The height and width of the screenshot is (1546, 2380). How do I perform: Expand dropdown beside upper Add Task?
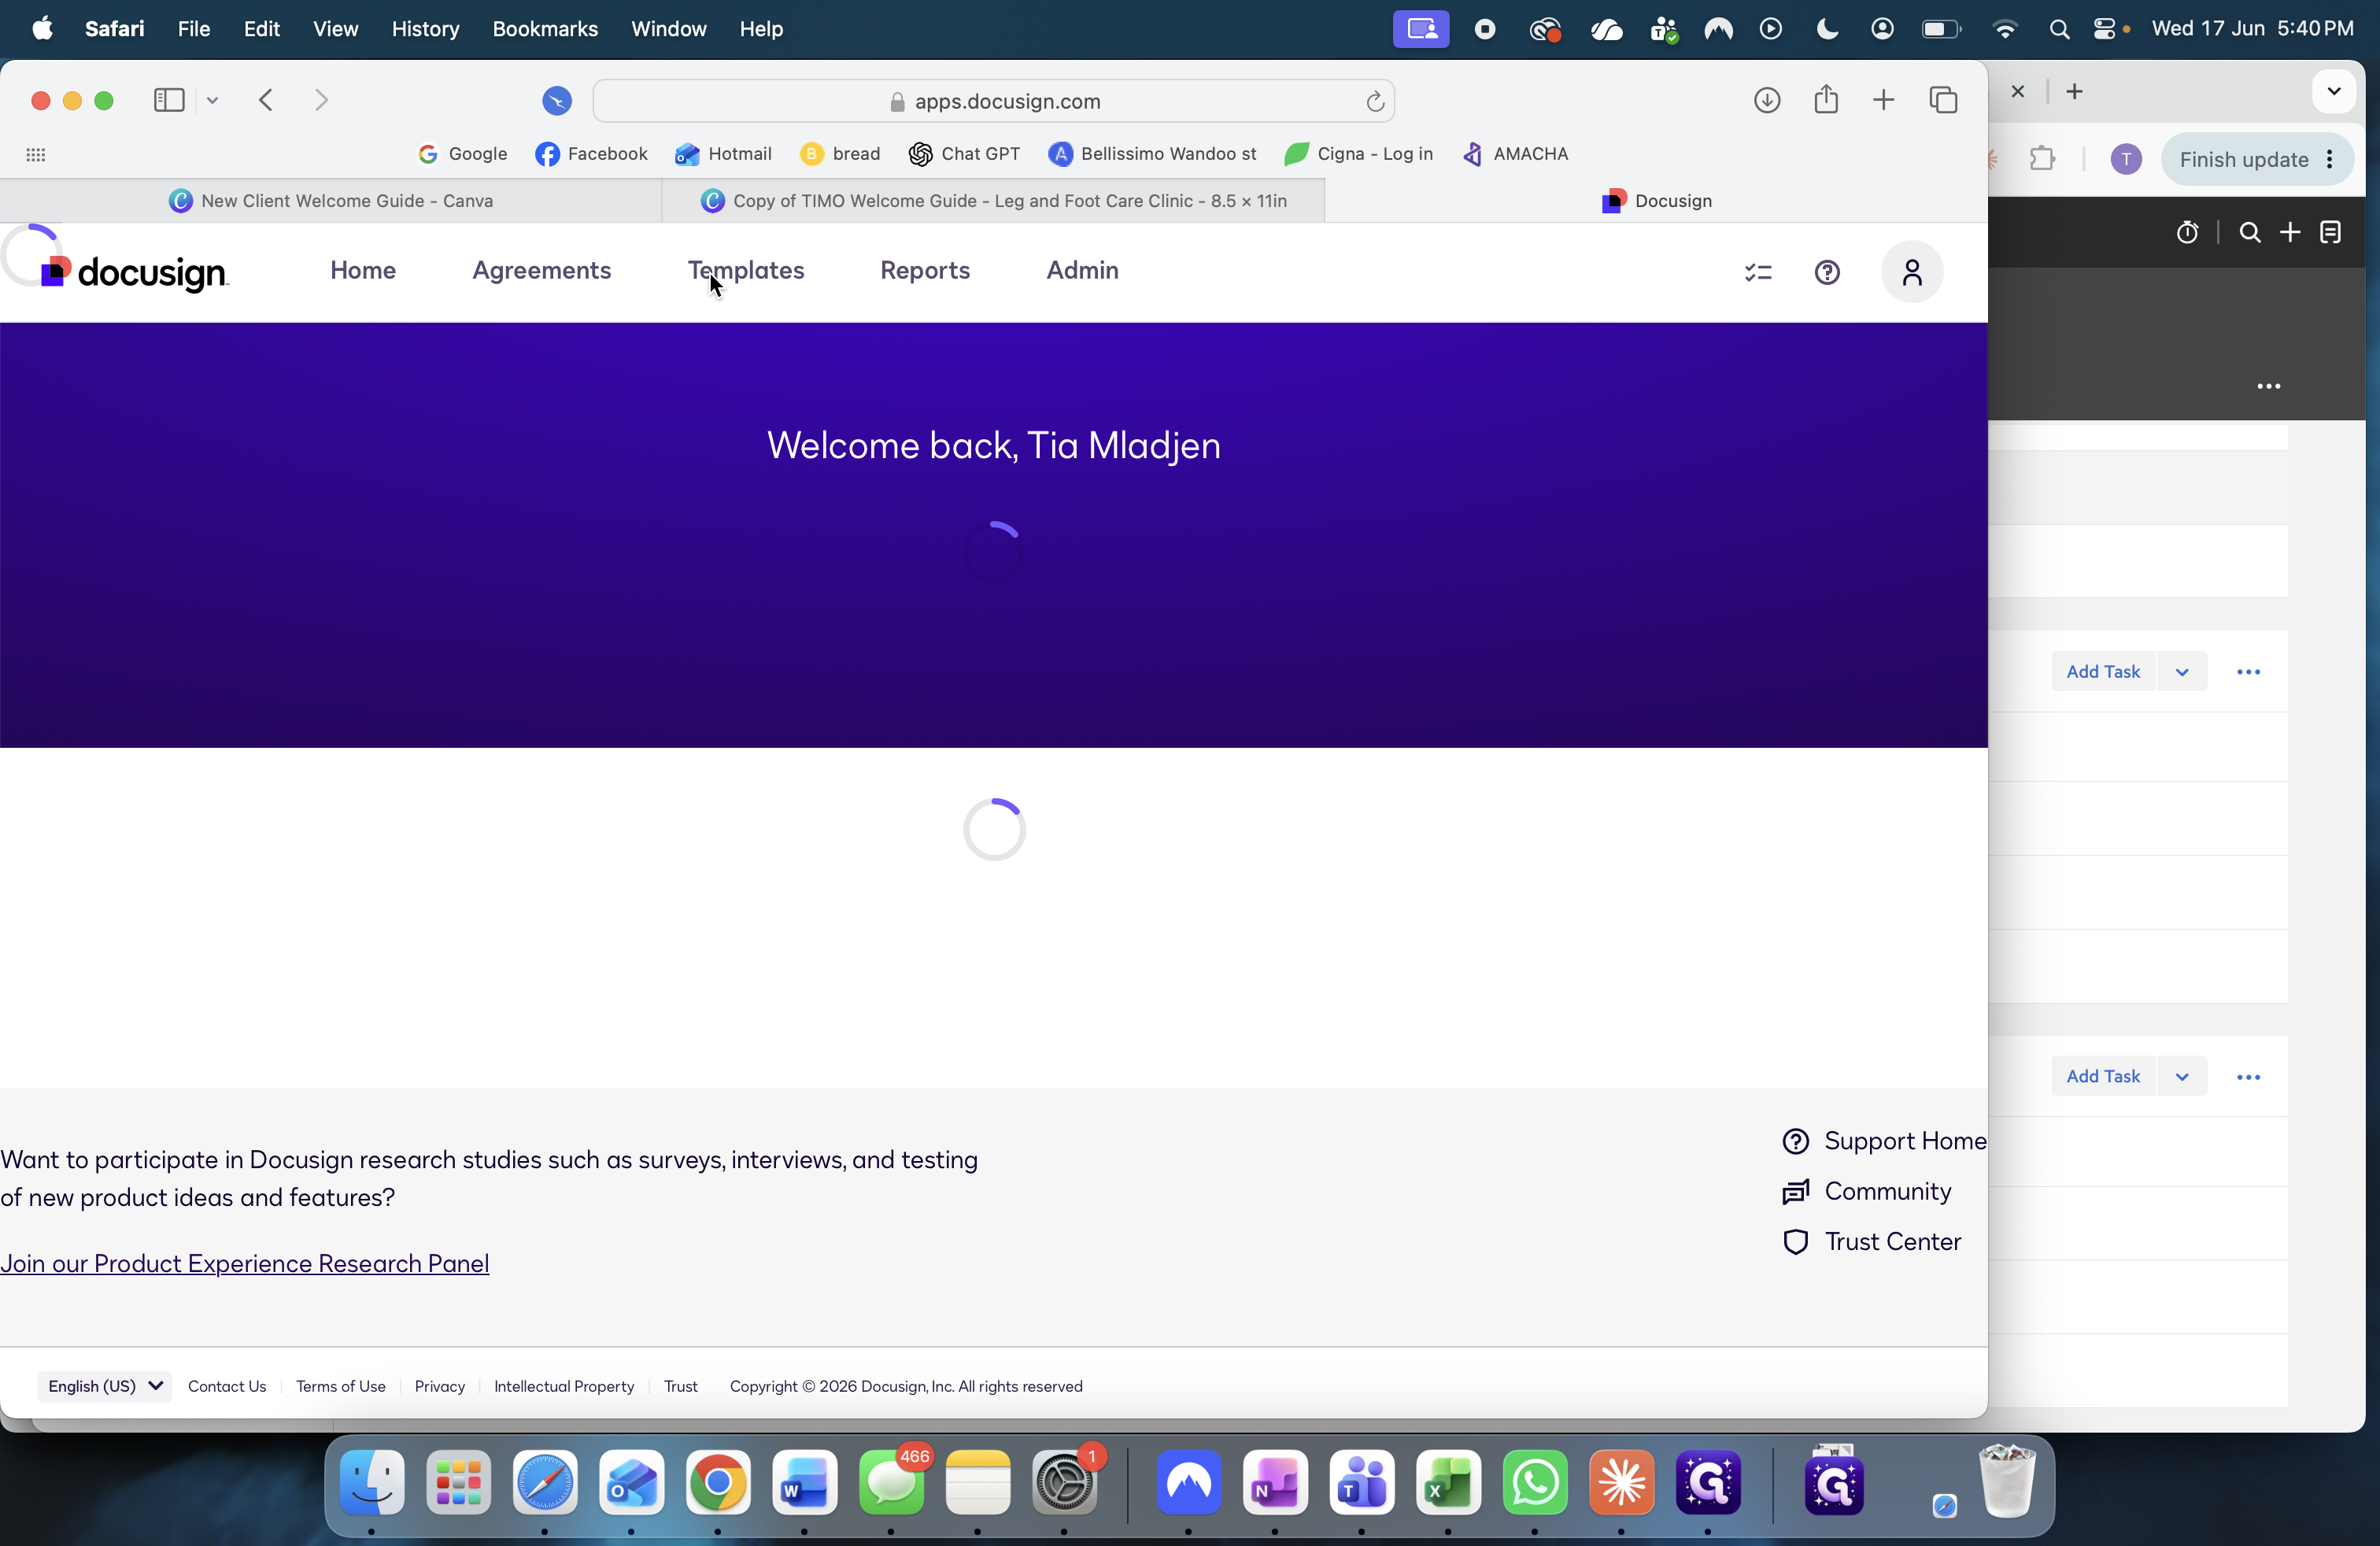tap(2182, 672)
